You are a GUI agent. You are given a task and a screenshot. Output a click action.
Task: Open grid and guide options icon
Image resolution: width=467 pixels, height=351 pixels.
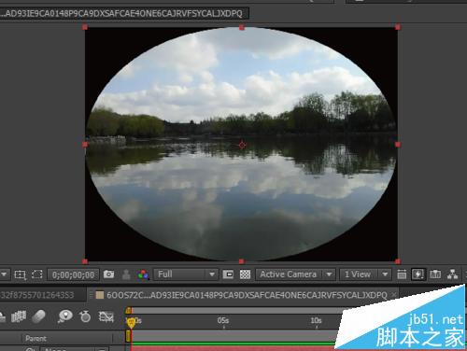[x=21, y=274]
